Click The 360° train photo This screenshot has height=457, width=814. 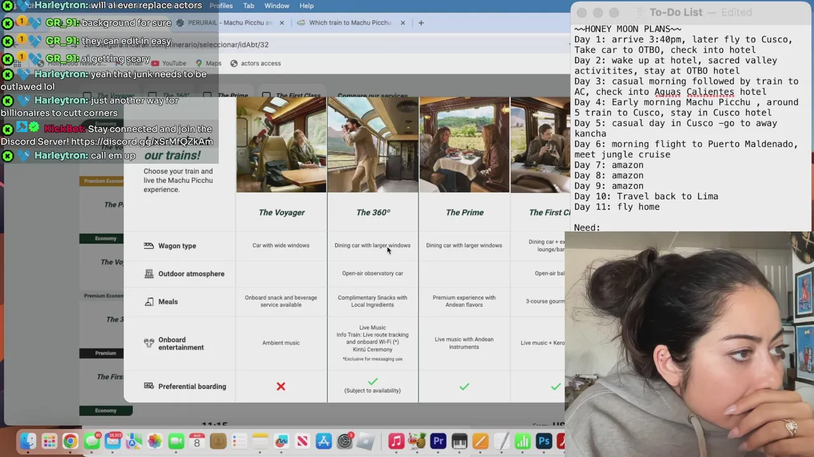click(373, 145)
